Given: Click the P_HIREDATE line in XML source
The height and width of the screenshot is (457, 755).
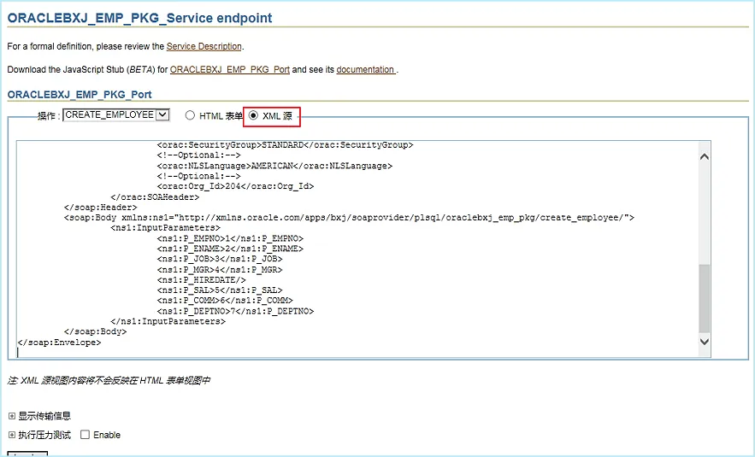Looking at the screenshot, I should point(201,280).
